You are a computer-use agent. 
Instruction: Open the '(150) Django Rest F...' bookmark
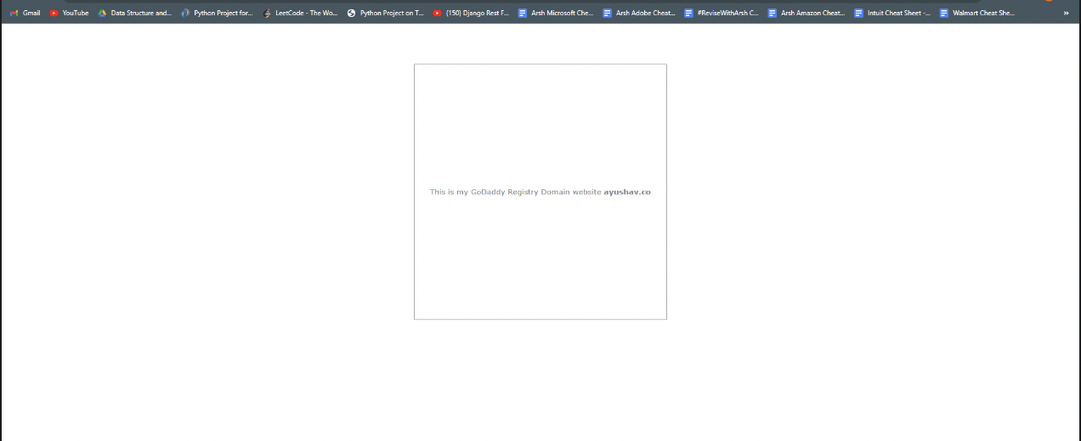[471, 13]
